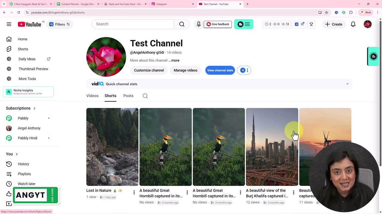The width and height of the screenshot is (382, 214).
Task: Open options menu for Lost in Nature short
Action: click(134, 193)
